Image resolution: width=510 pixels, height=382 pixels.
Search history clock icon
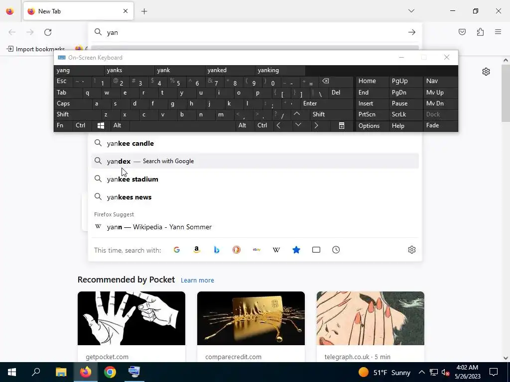pos(336,250)
